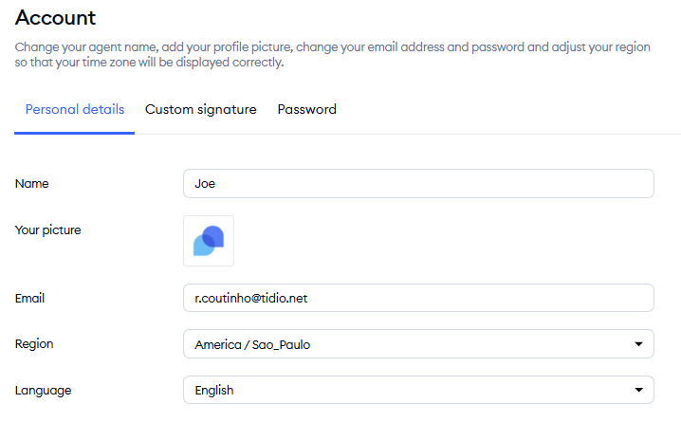Click the Tidio chat-bubble logo icon
This screenshot has width=681, height=422.
tap(209, 241)
